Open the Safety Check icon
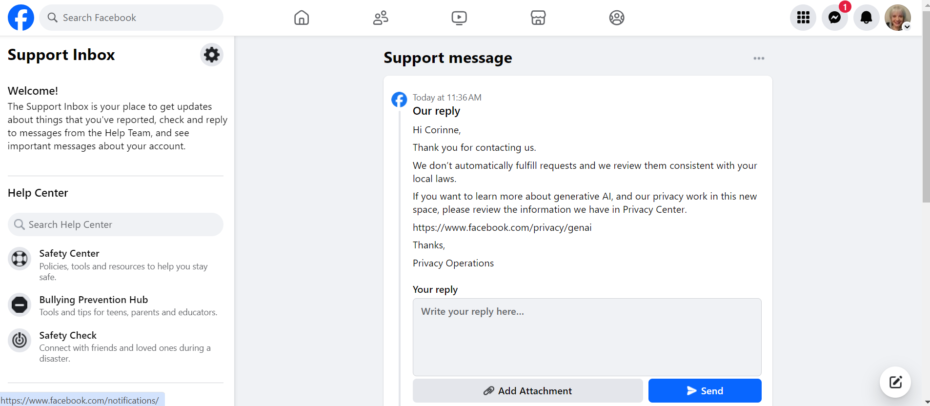Viewport: 930px width, 406px height. (20, 340)
